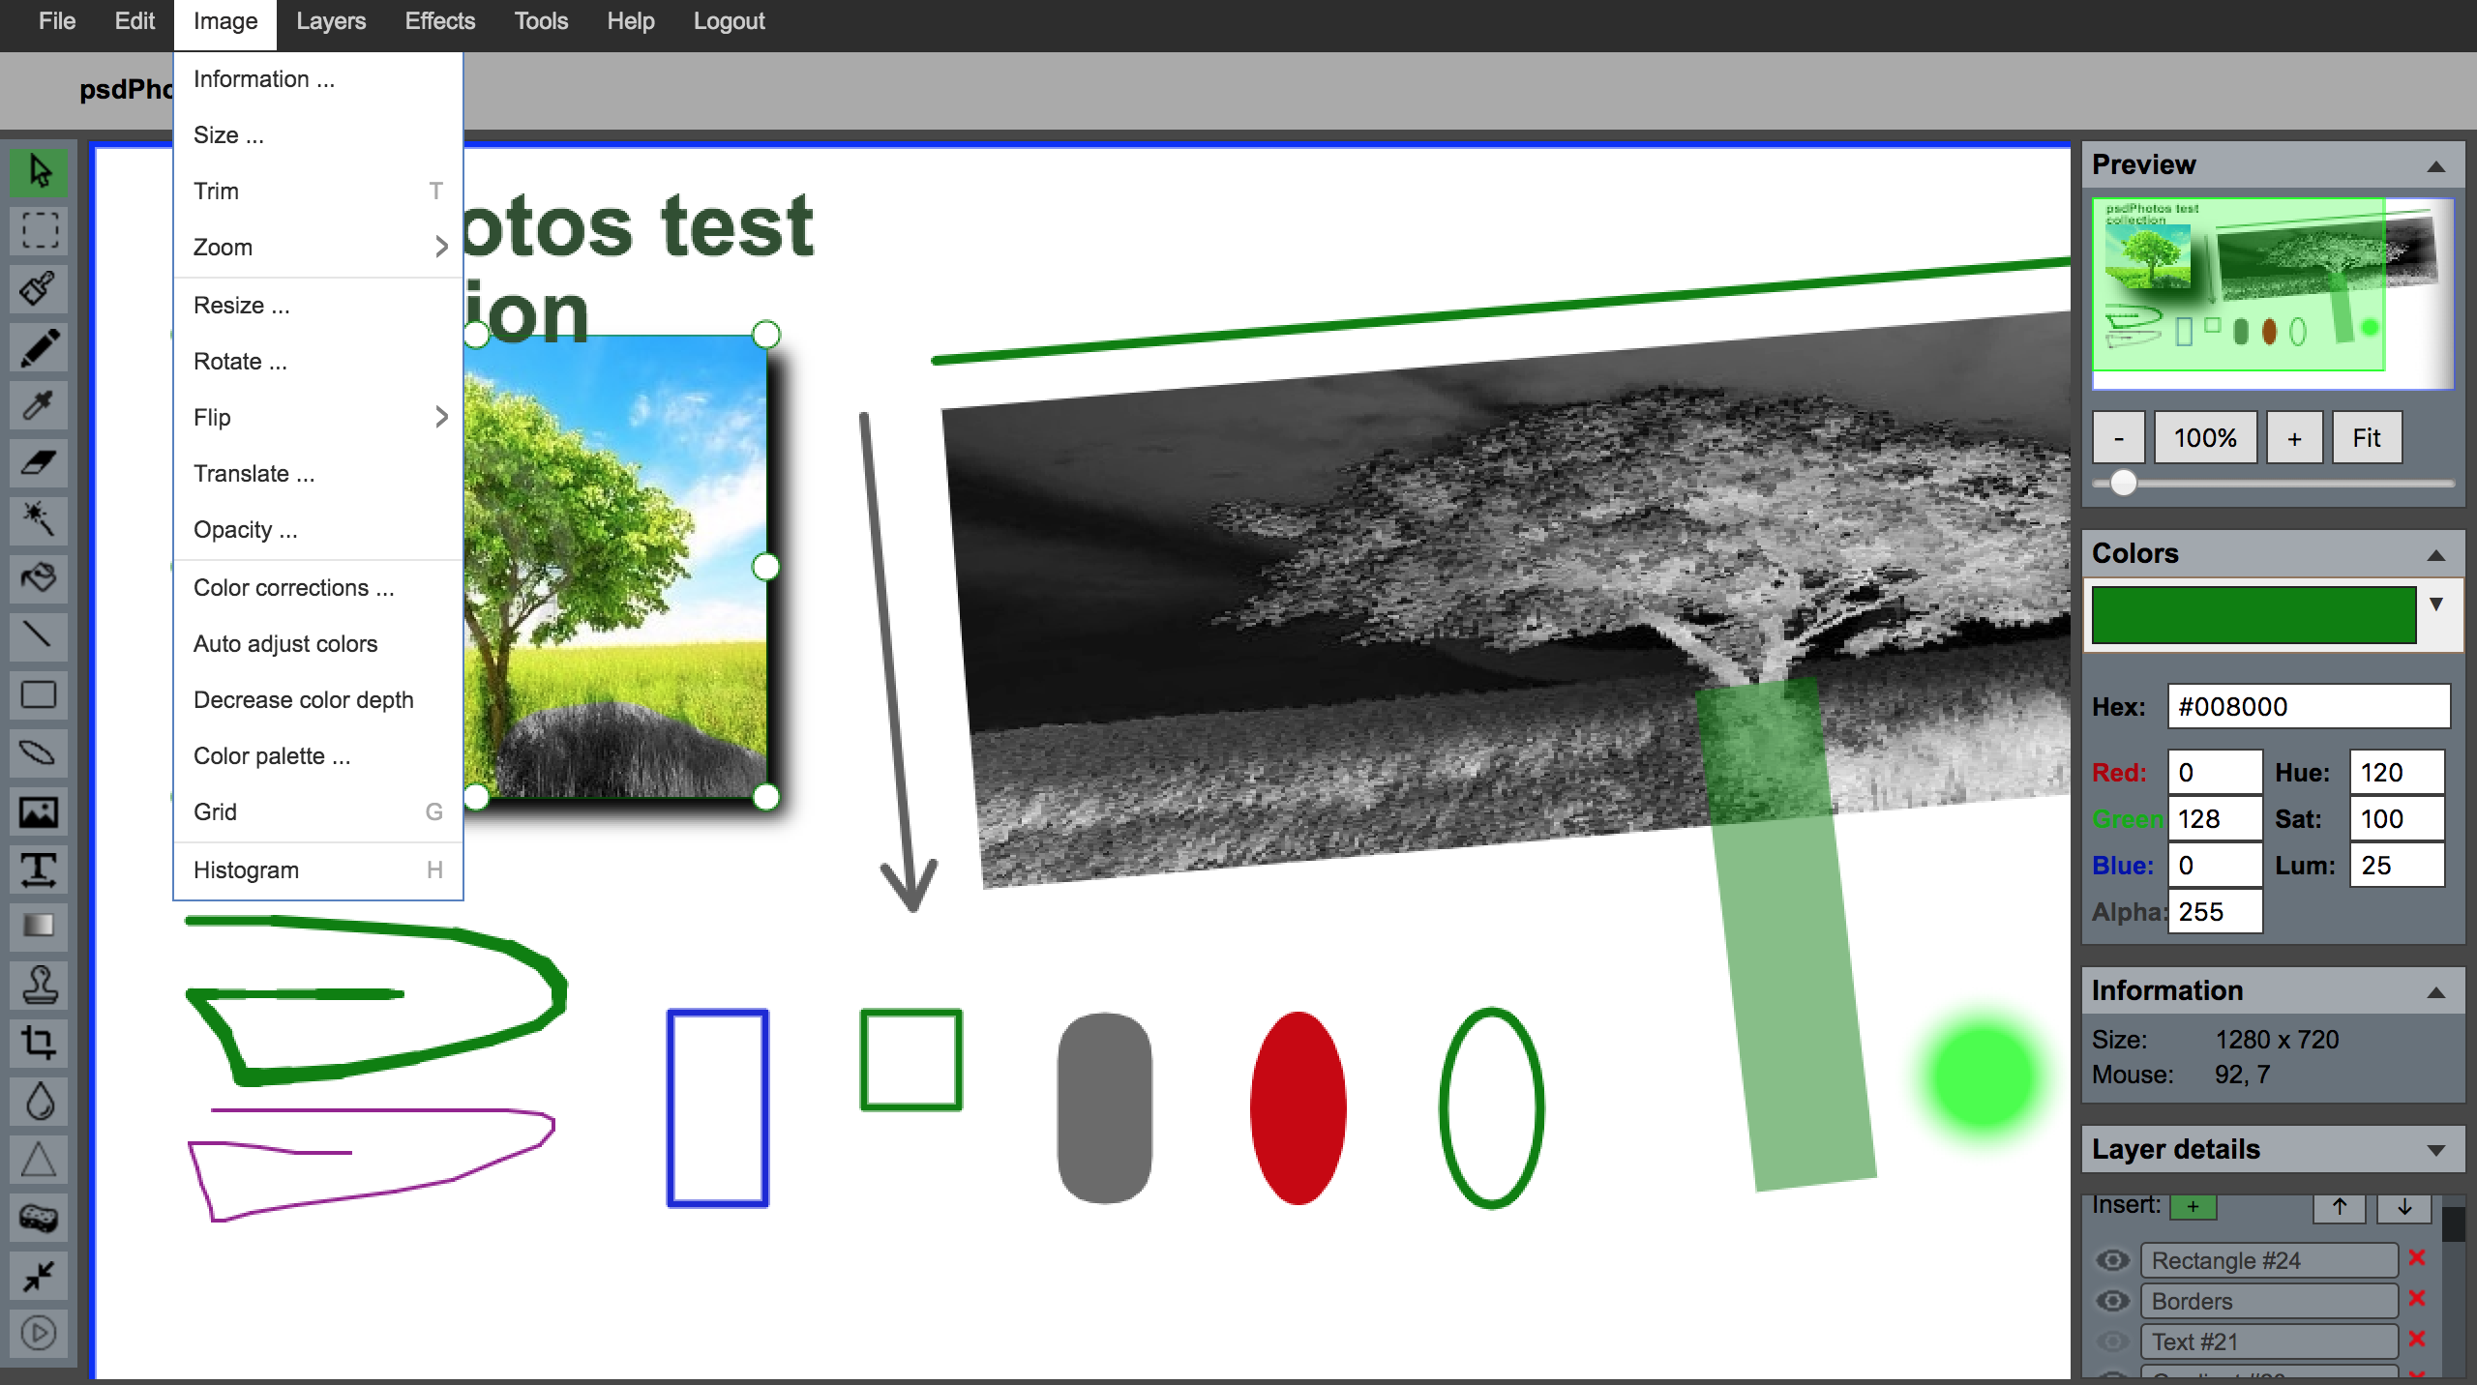Toggle visibility of the Borders layer
2477x1385 pixels.
[2112, 1301]
